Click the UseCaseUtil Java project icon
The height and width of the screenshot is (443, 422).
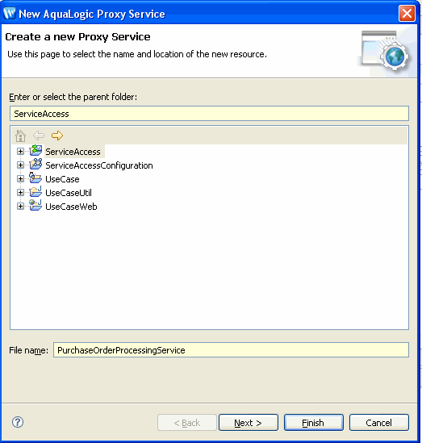36,192
